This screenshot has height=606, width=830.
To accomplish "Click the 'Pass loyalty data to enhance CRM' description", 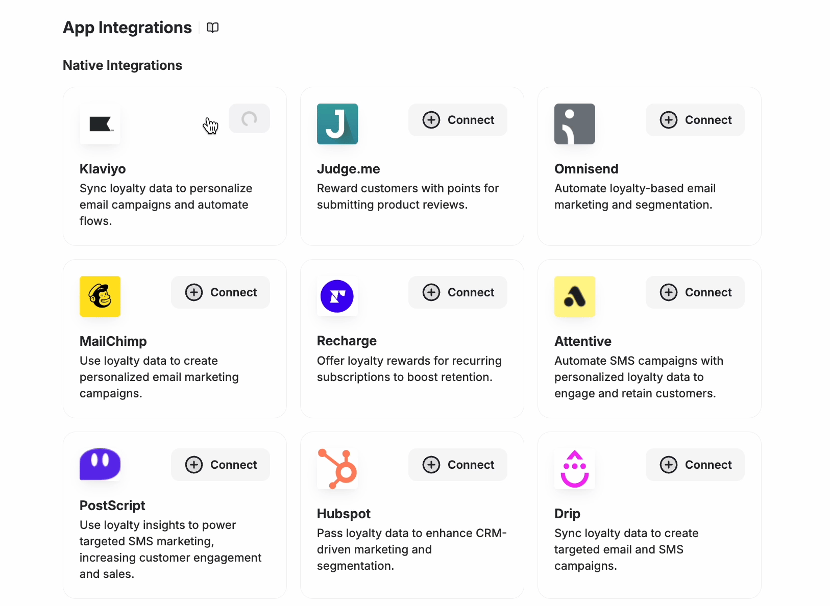I will coord(412,549).
